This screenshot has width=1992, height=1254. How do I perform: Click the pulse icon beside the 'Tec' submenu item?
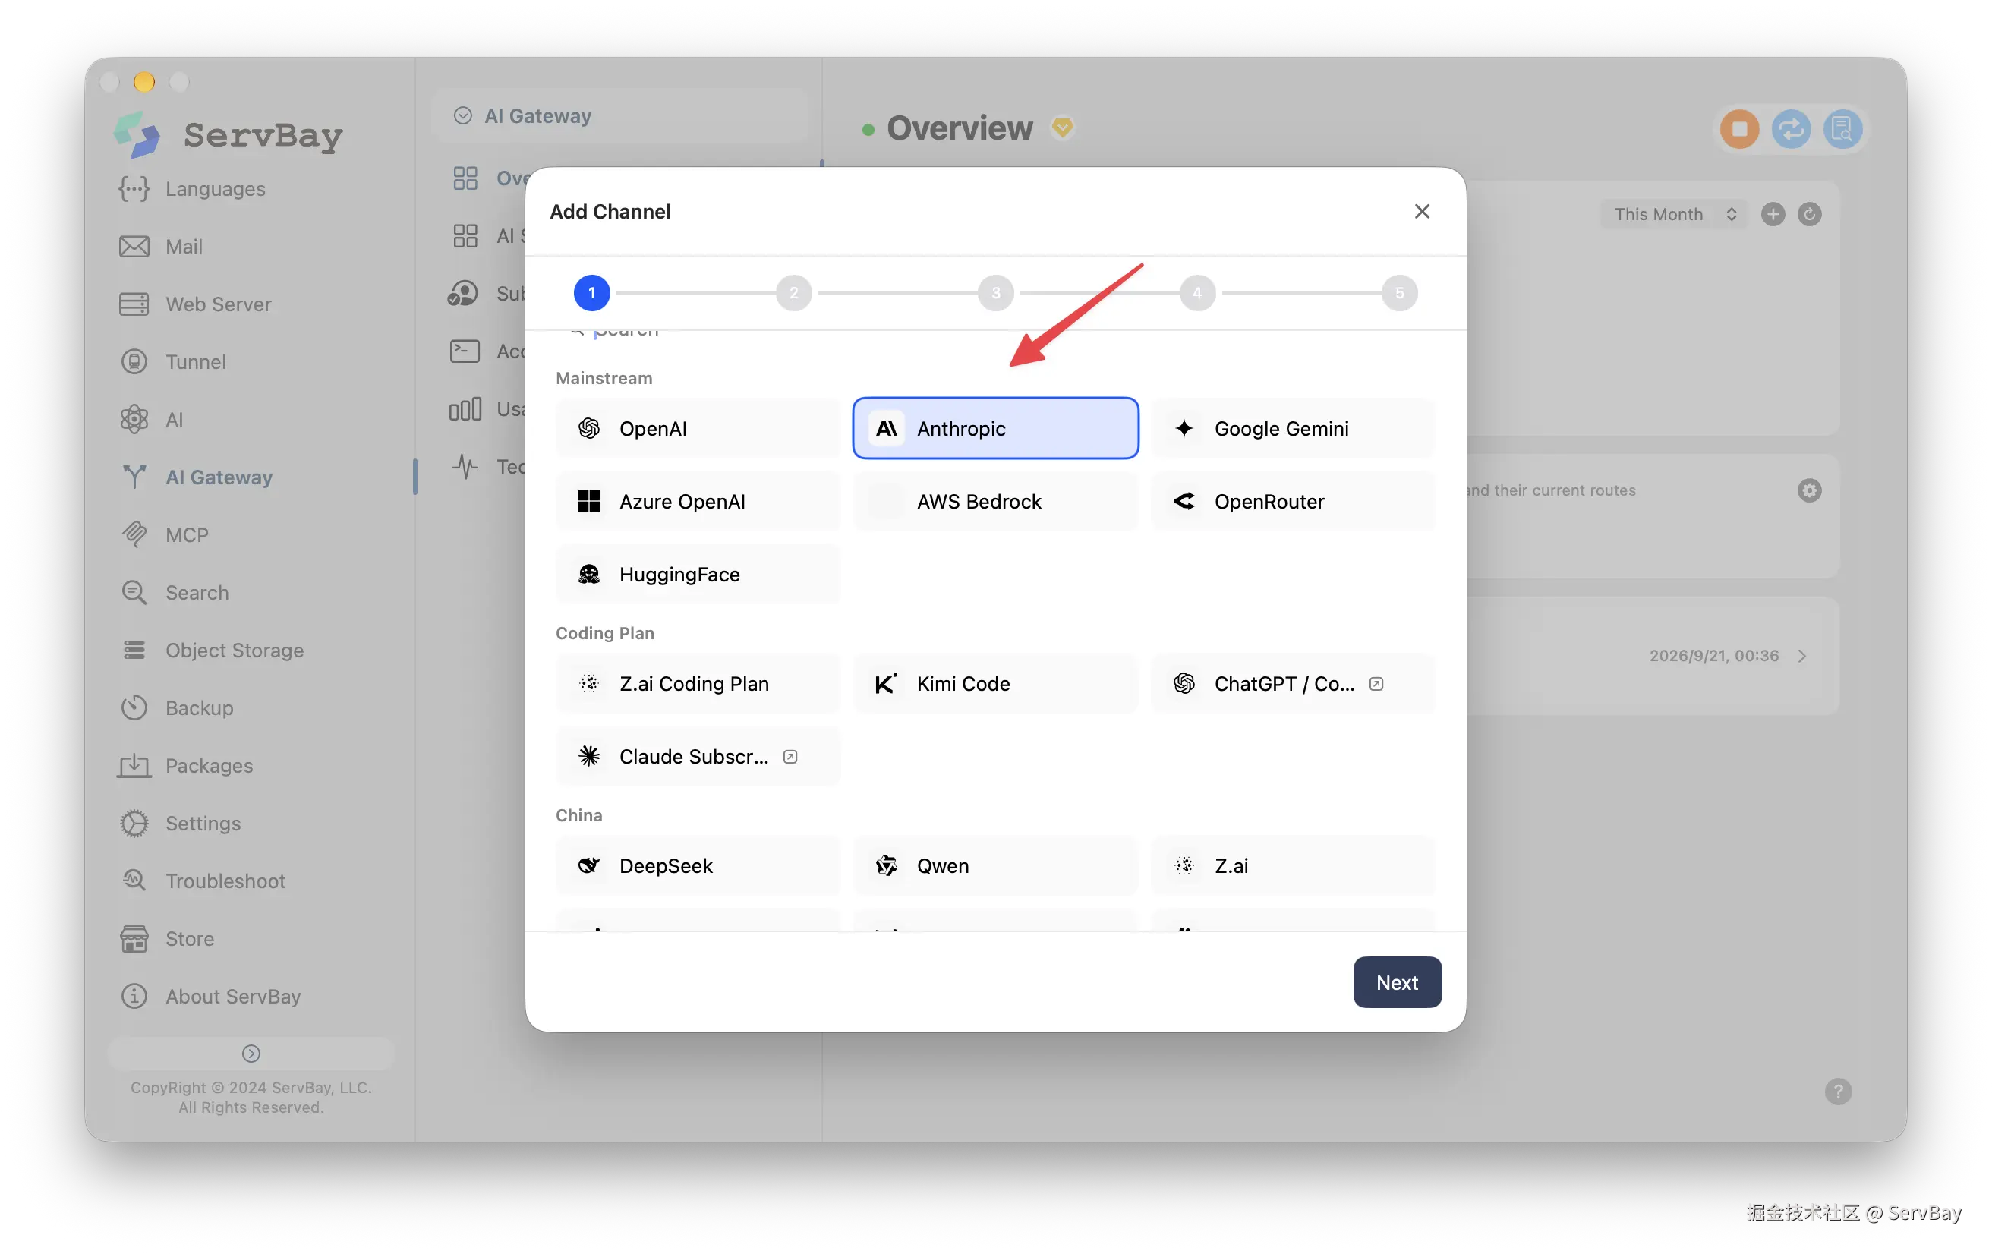coord(465,467)
